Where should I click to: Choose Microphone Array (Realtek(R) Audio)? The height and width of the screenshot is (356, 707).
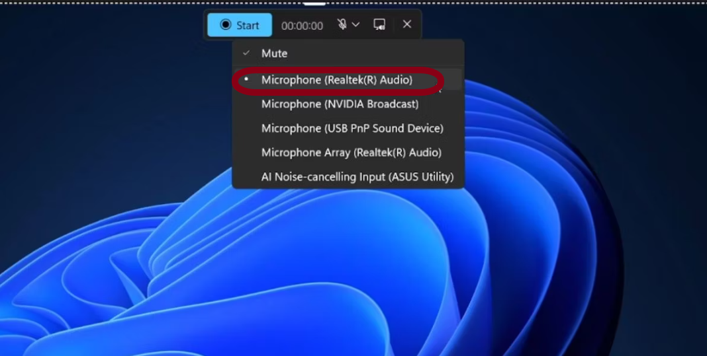pos(348,153)
